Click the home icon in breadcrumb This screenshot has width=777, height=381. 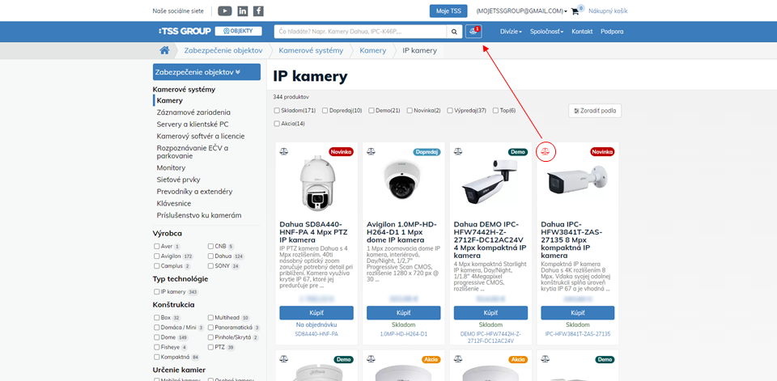point(164,50)
